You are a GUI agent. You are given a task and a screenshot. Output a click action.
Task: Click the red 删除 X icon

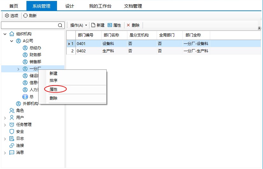click(x=128, y=25)
